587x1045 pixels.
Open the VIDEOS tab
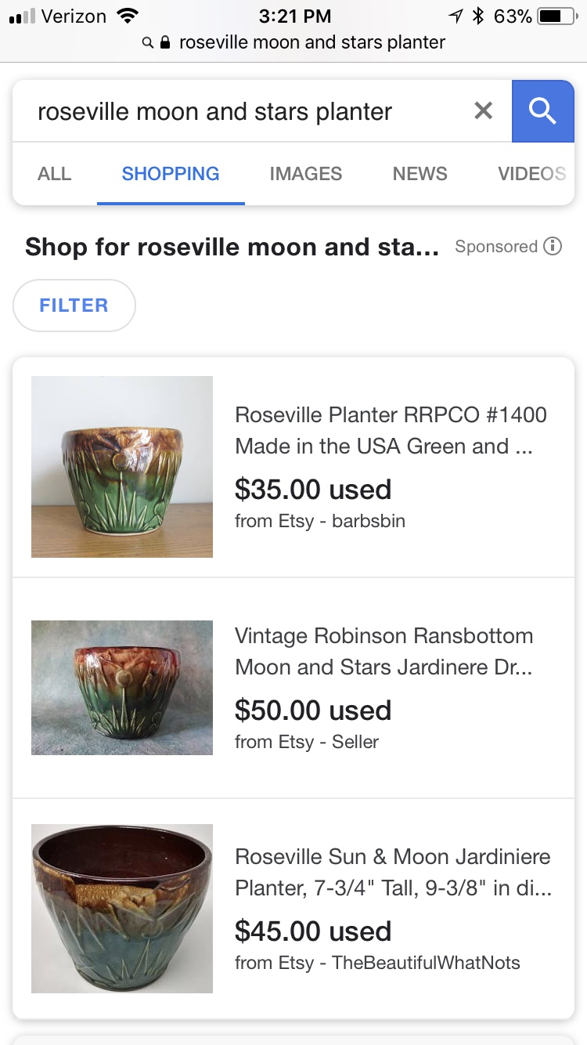pos(531,174)
